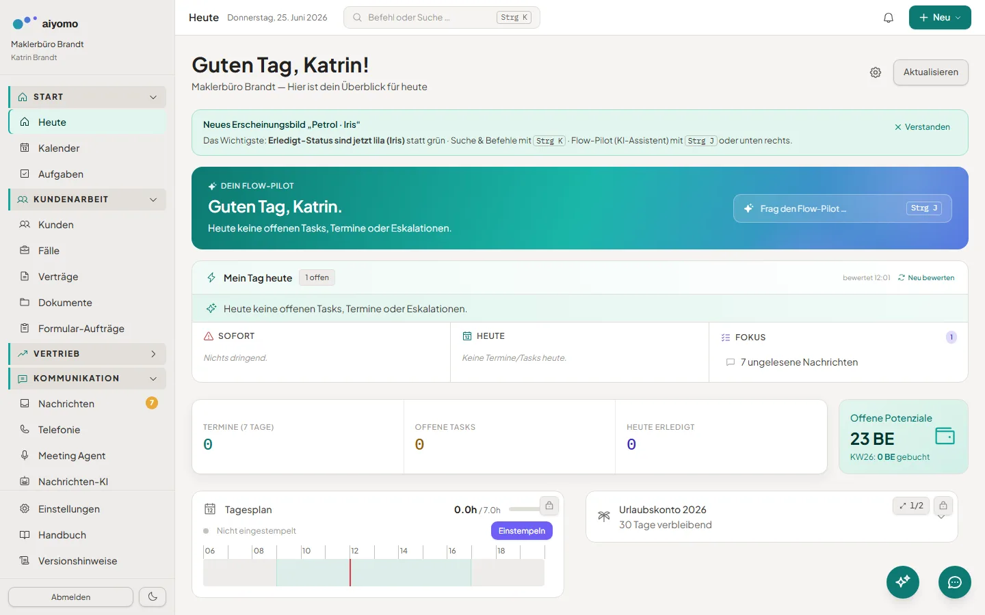985x615 pixels.
Task: Click the Tagesplan calendar icon
Action: [210, 509]
